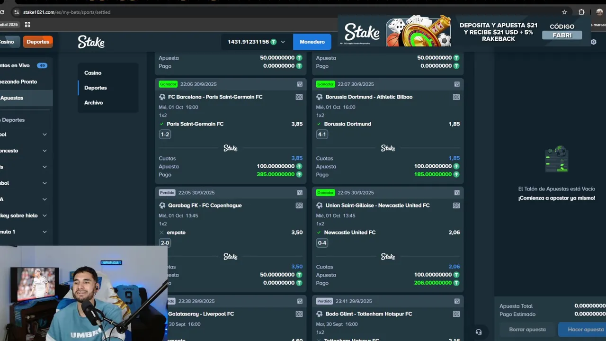This screenshot has width=606, height=341.
Task: Click the Hacer apuesta button
Action: [x=583, y=329]
